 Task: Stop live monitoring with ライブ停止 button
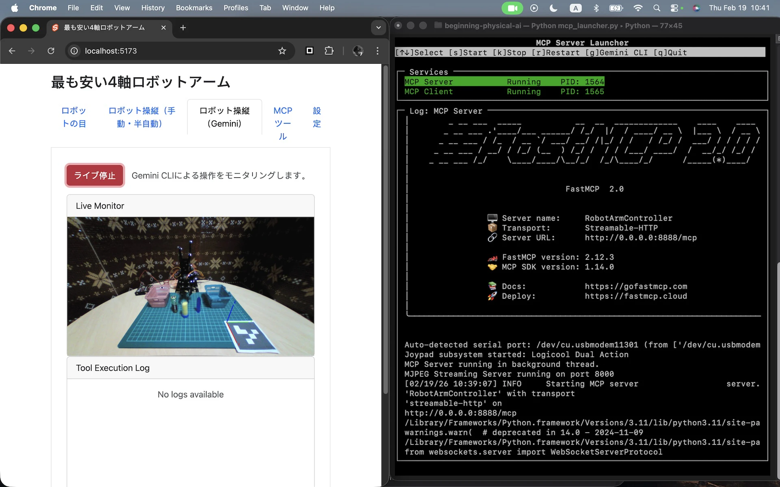[94, 175]
